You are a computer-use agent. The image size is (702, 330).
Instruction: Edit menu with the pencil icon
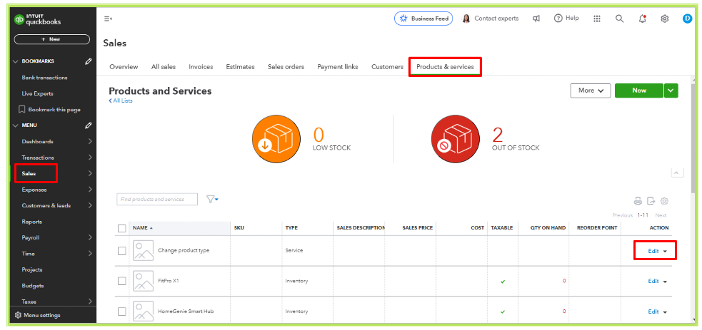pos(89,125)
